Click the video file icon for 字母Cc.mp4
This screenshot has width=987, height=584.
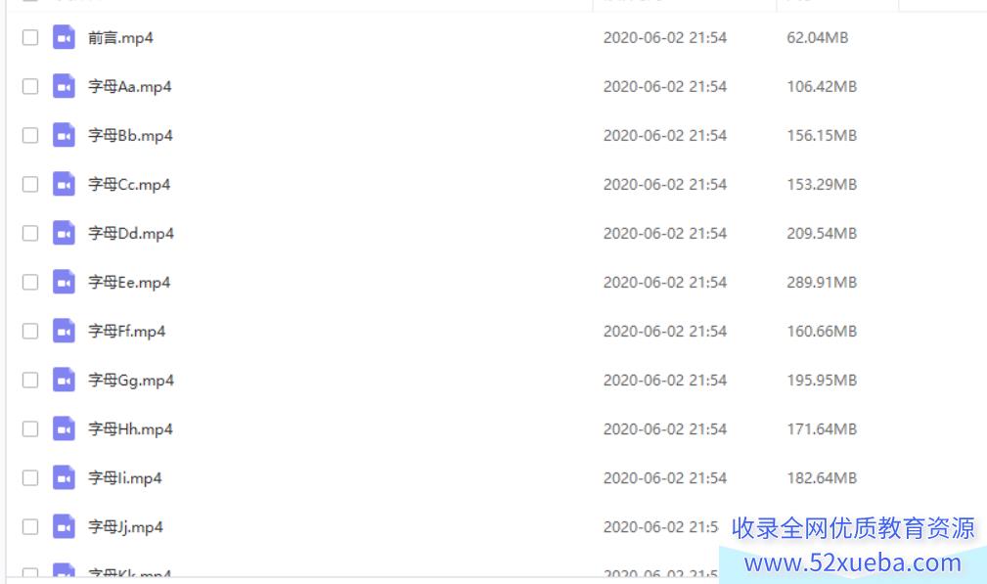(x=64, y=184)
